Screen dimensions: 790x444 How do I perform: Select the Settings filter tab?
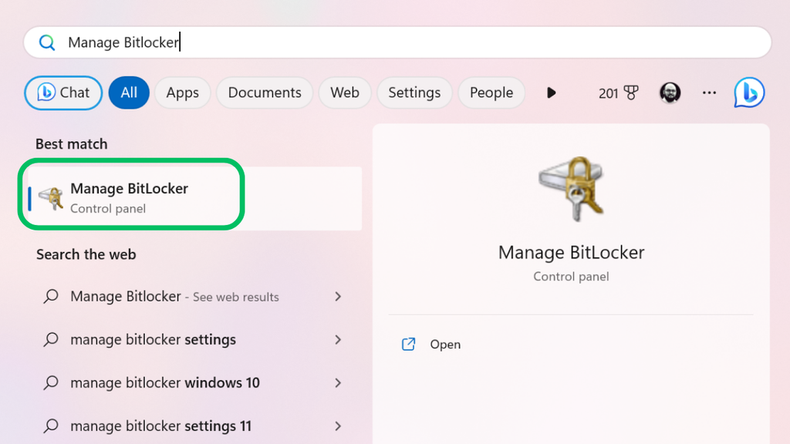414,92
